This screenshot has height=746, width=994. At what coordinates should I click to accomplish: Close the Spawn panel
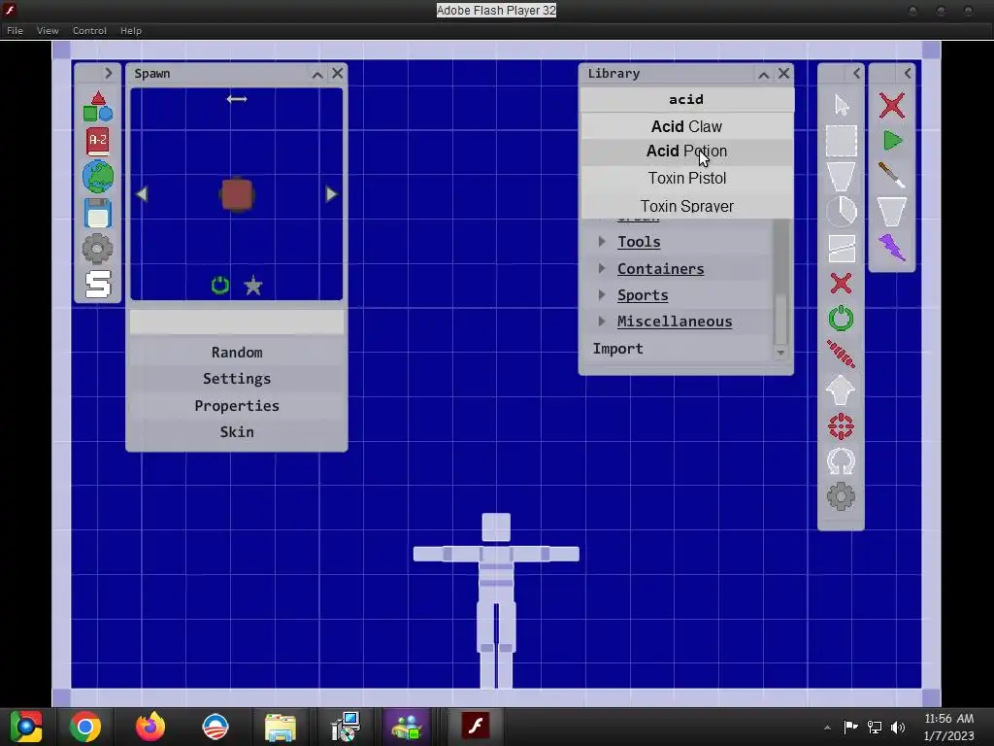337,74
